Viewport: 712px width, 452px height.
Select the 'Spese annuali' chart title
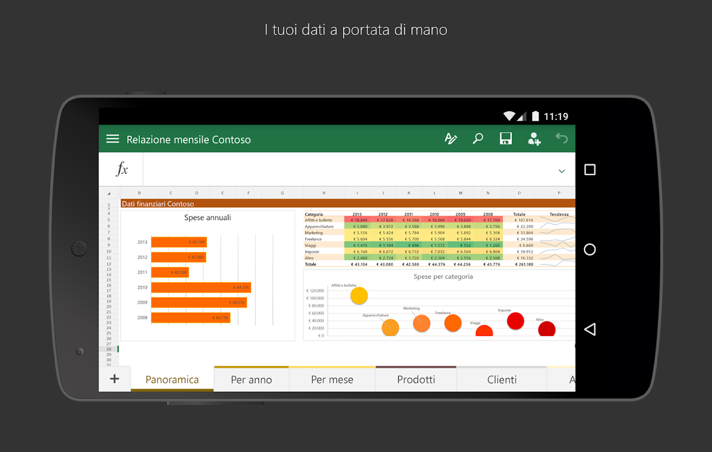208,217
